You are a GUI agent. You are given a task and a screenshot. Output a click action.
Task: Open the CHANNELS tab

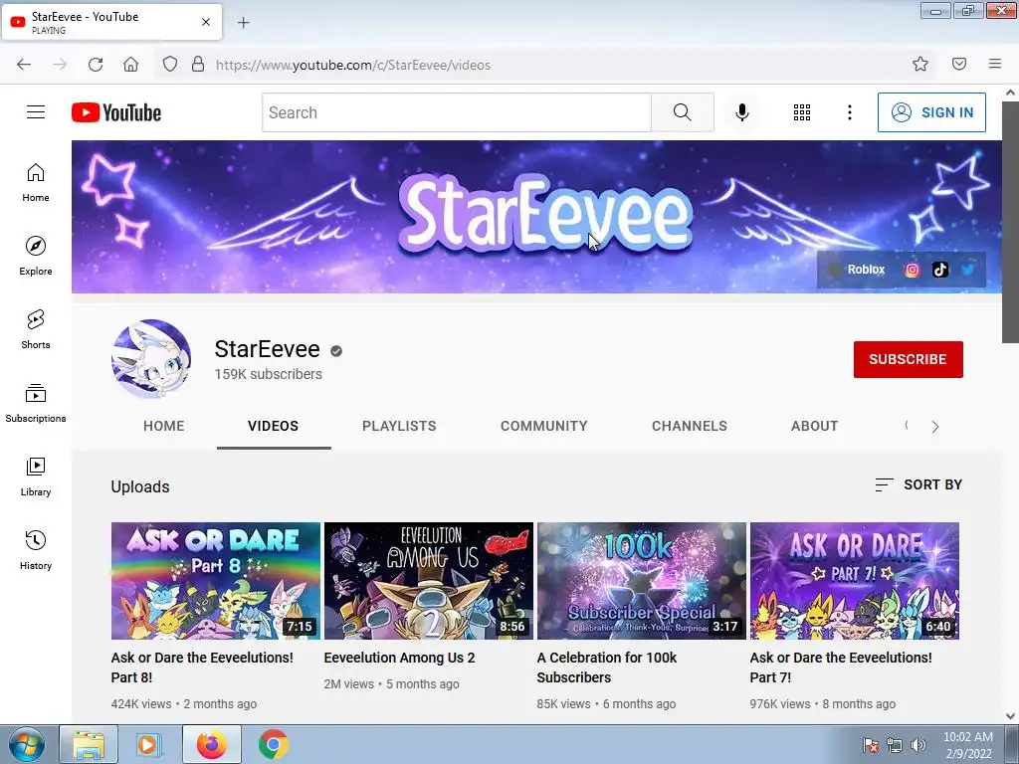click(x=690, y=426)
